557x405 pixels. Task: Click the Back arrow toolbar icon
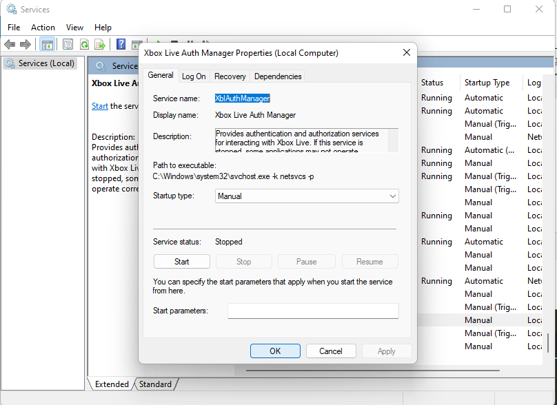point(10,44)
